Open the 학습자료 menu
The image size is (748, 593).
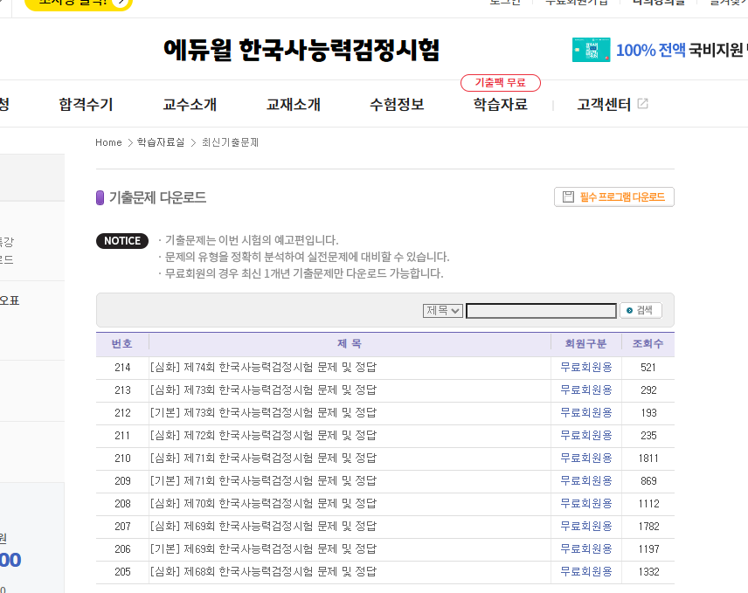(x=501, y=105)
